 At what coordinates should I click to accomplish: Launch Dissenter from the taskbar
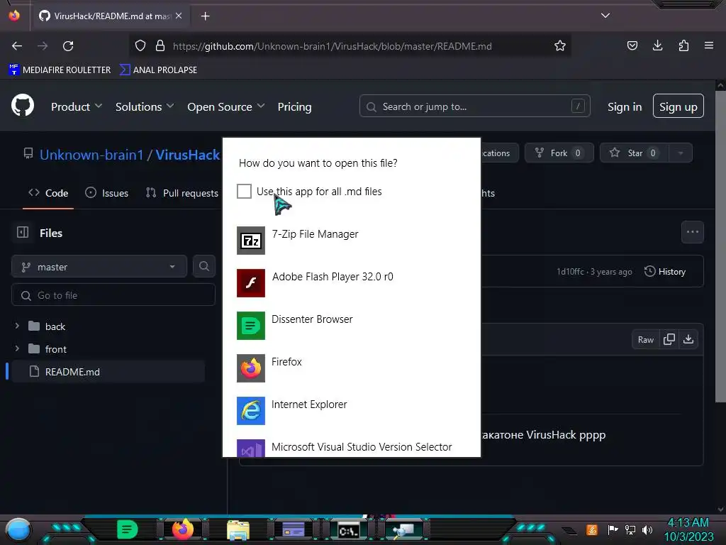[128, 529]
